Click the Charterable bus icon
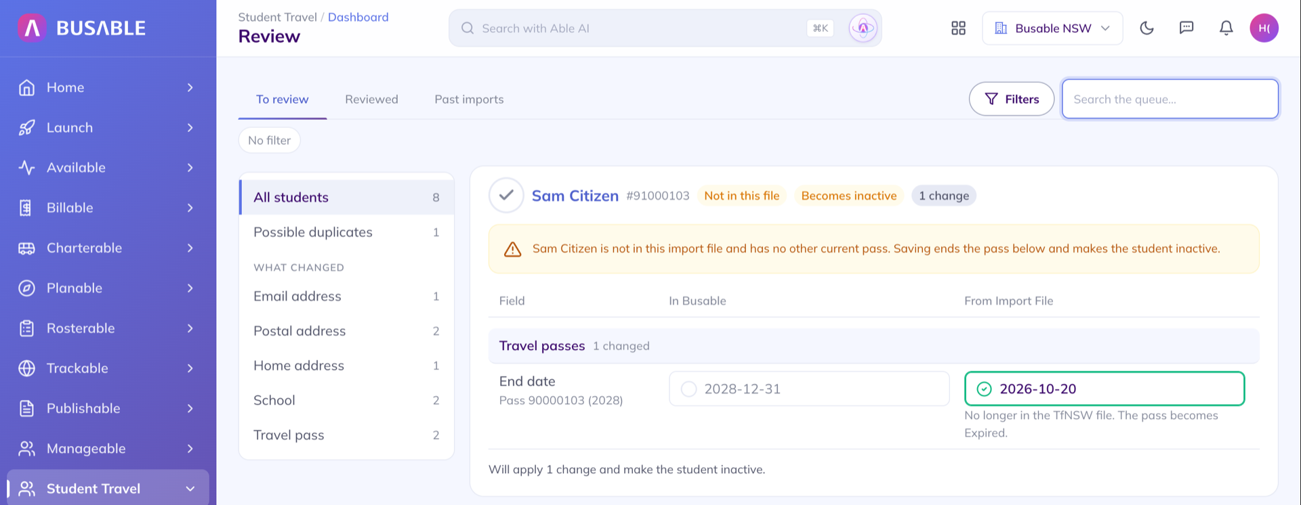Viewport: 1301px width, 505px height. pos(26,248)
